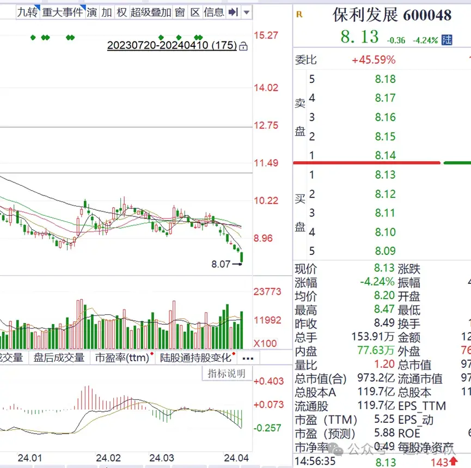Click the stock title 保利发展 600048
Image resolution: width=471 pixels, height=468 pixels.
click(392, 15)
